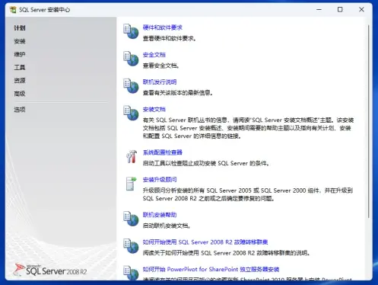Click the icon beside 联机安装帮助
The image size is (378, 285).
(131, 219)
